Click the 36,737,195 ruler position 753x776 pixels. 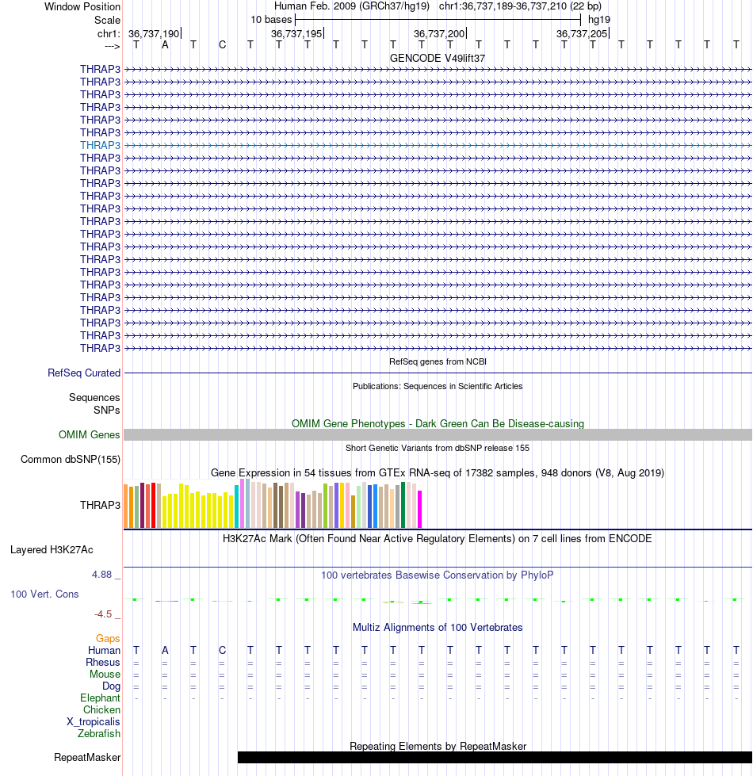[x=297, y=33]
